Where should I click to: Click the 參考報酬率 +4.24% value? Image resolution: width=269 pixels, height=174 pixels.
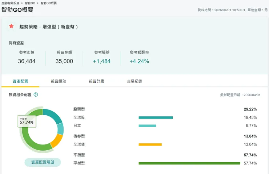pyautogui.click(x=139, y=61)
